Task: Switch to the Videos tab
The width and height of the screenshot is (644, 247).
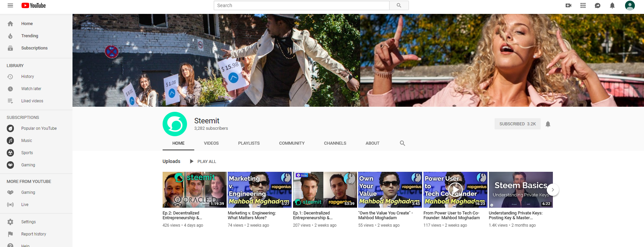Action: [211, 143]
